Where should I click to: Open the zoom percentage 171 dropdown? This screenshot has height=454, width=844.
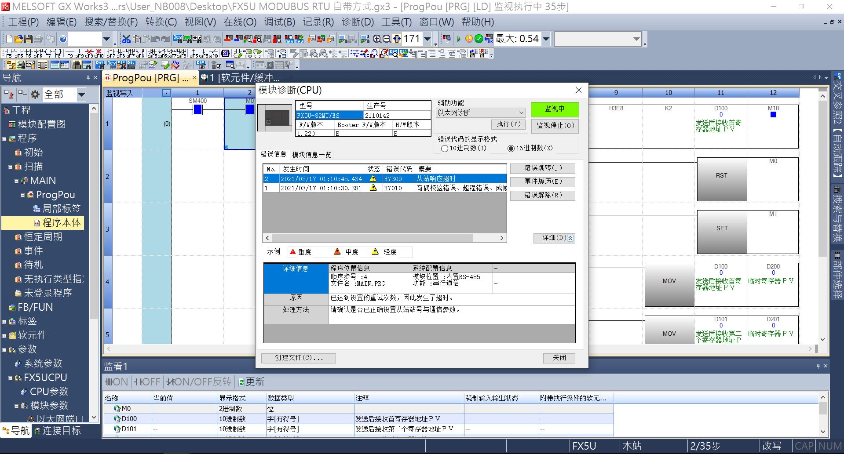click(x=427, y=39)
